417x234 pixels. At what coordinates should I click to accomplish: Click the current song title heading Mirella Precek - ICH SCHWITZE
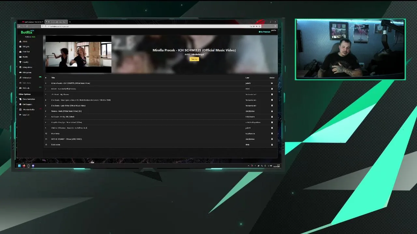(x=194, y=50)
